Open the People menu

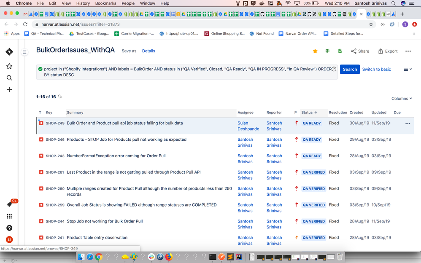click(x=128, y=3)
